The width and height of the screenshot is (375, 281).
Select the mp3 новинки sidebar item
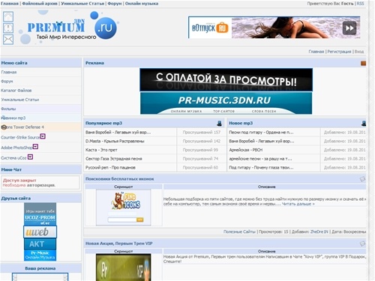tap(13, 118)
